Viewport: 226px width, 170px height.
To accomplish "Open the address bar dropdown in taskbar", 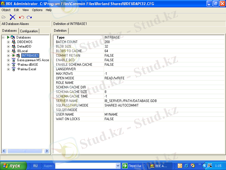I will click(118, 166).
